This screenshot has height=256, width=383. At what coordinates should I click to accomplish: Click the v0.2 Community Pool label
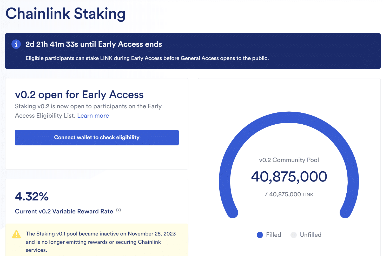[x=289, y=160]
